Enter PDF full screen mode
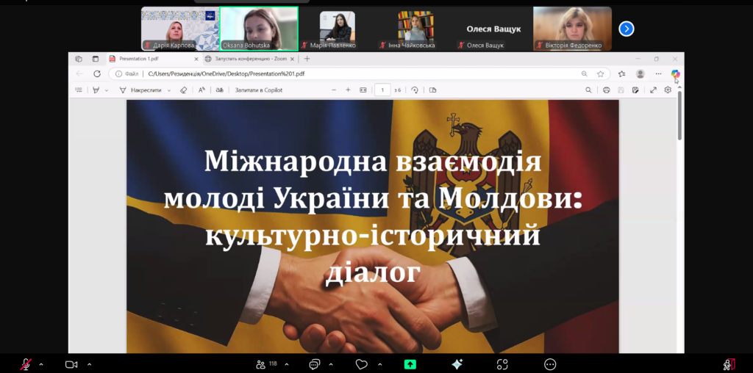This screenshot has width=753, height=373. (653, 90)
